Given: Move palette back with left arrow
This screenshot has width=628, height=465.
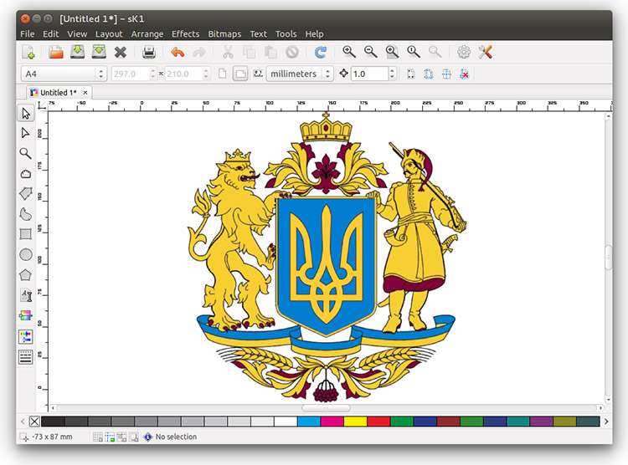Looking at the screenshot, I should coord(23,422).
